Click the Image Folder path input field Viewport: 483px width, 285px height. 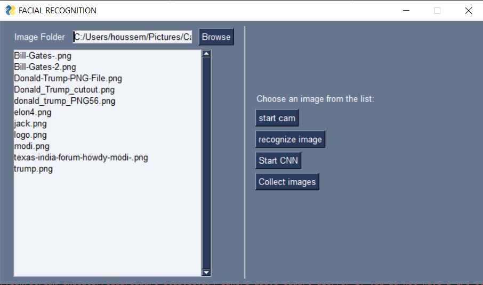pos(132,37)
